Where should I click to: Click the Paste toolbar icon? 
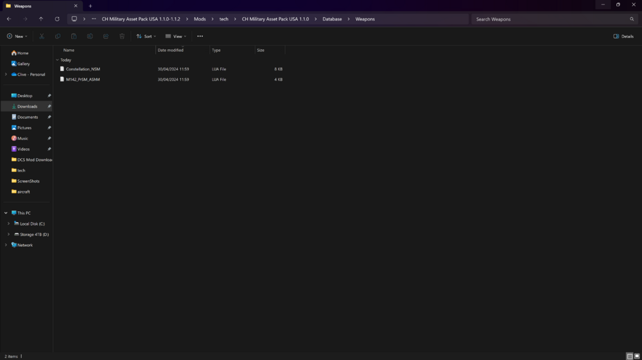pyautogui.click(x=74, y=37)
